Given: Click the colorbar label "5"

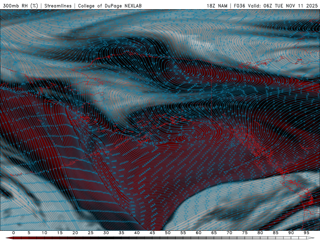Looking at the screenshot, I should [29, 233].
